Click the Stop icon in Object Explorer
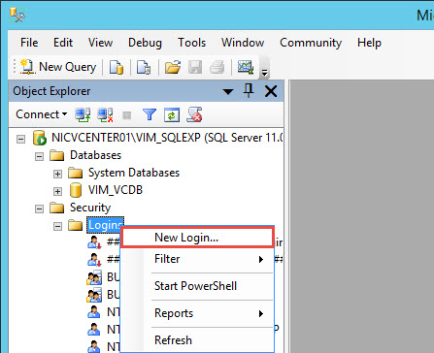 pos(127,115)
